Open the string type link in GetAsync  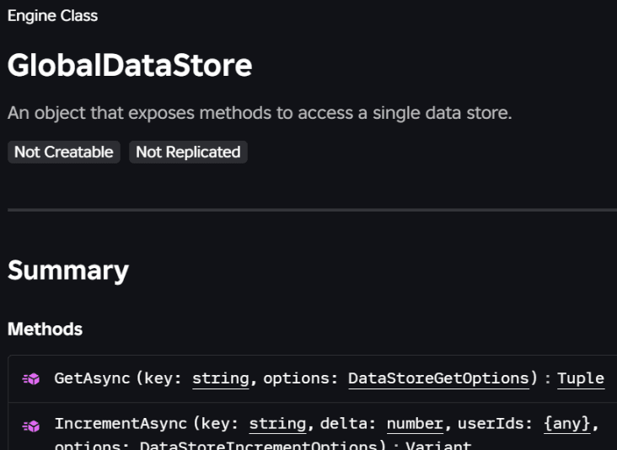pyautogui.click(x=221, y=379)
